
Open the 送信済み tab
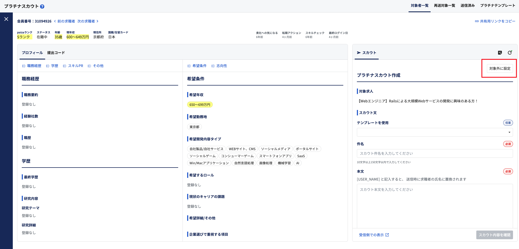468,5
